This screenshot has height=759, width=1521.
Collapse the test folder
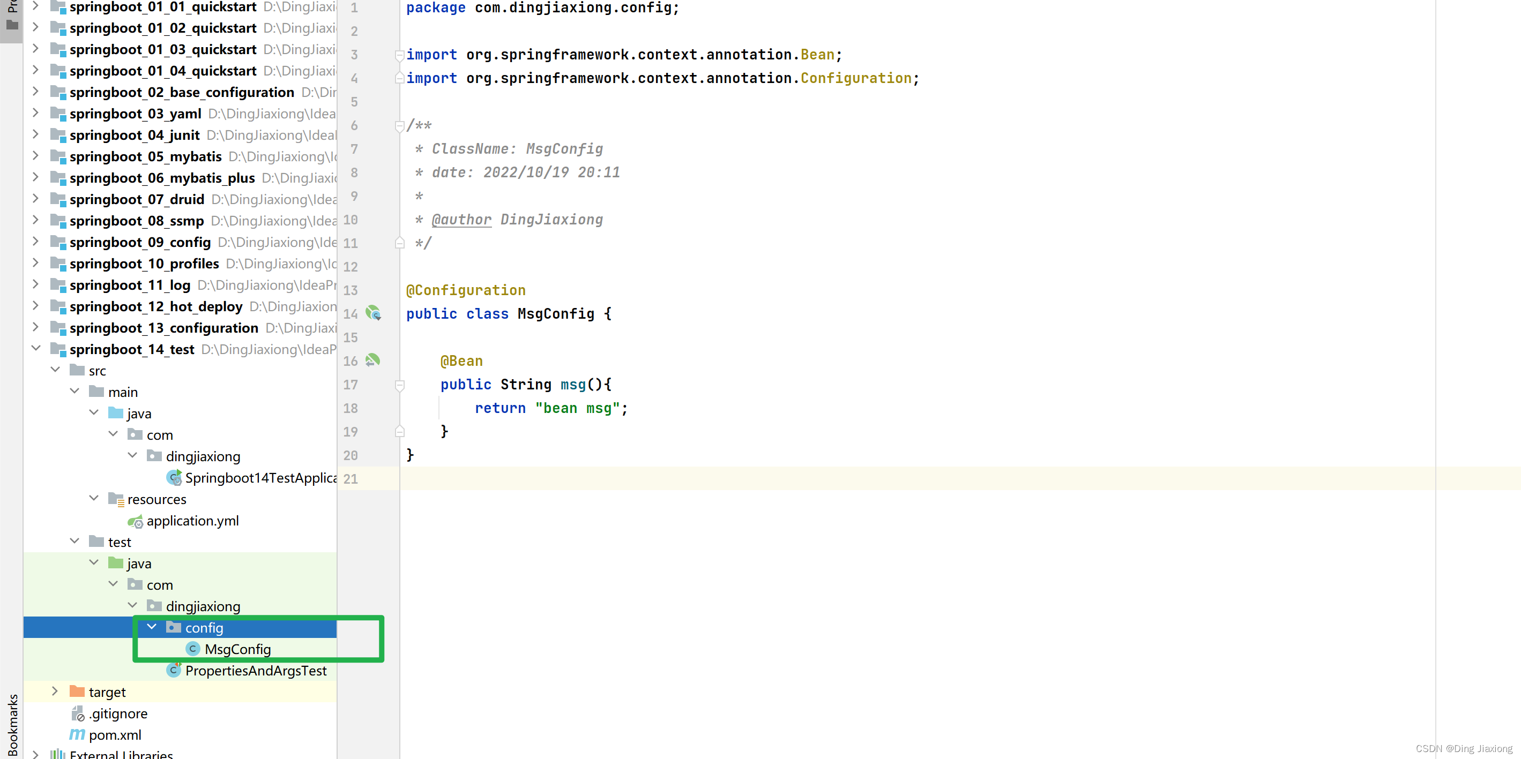[74, 540]
